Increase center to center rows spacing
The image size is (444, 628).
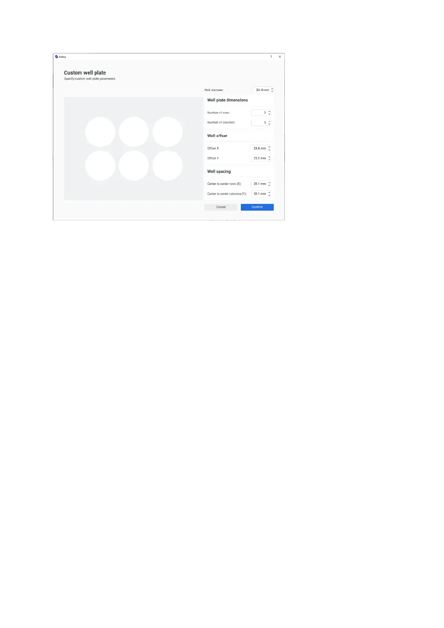[x=269, y=182]
